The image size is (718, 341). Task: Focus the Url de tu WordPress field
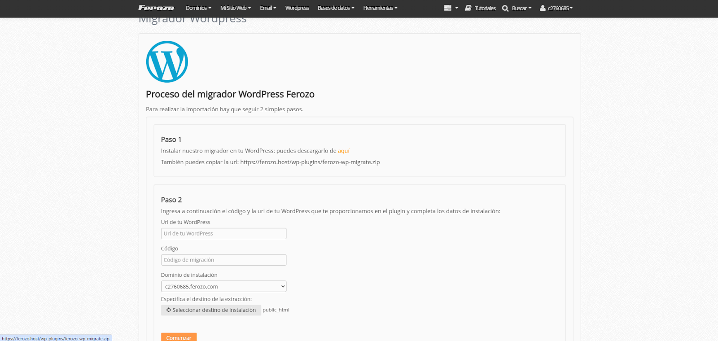pyautogui.click(x=223, y=233)
